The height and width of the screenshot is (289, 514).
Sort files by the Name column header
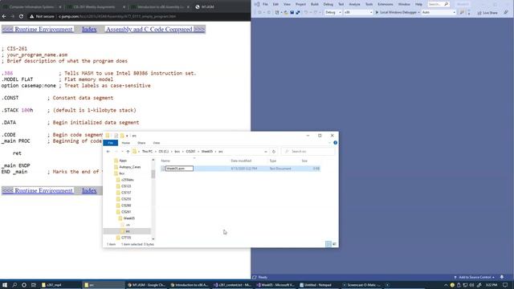[x=165, y=161]
